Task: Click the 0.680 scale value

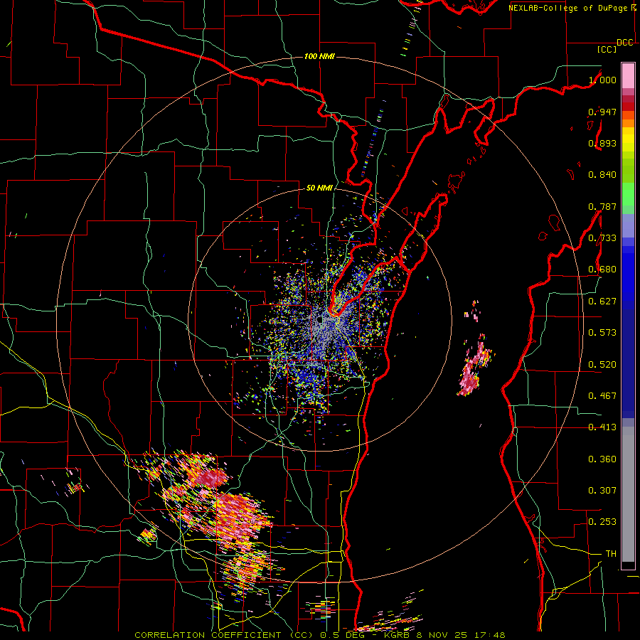Action: point(602,270)
